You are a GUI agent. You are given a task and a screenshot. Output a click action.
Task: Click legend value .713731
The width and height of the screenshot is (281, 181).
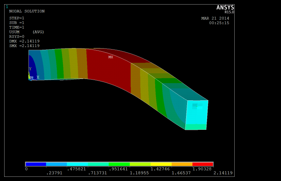(98, 173)
